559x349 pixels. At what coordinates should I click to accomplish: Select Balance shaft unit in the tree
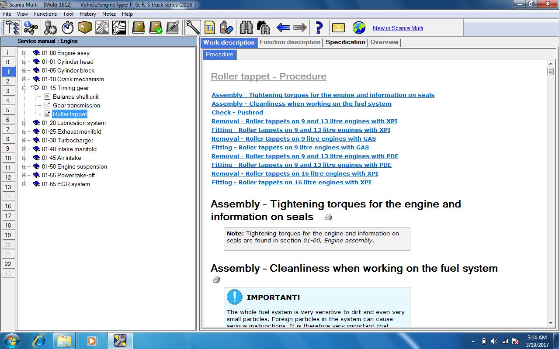point(76,97)
